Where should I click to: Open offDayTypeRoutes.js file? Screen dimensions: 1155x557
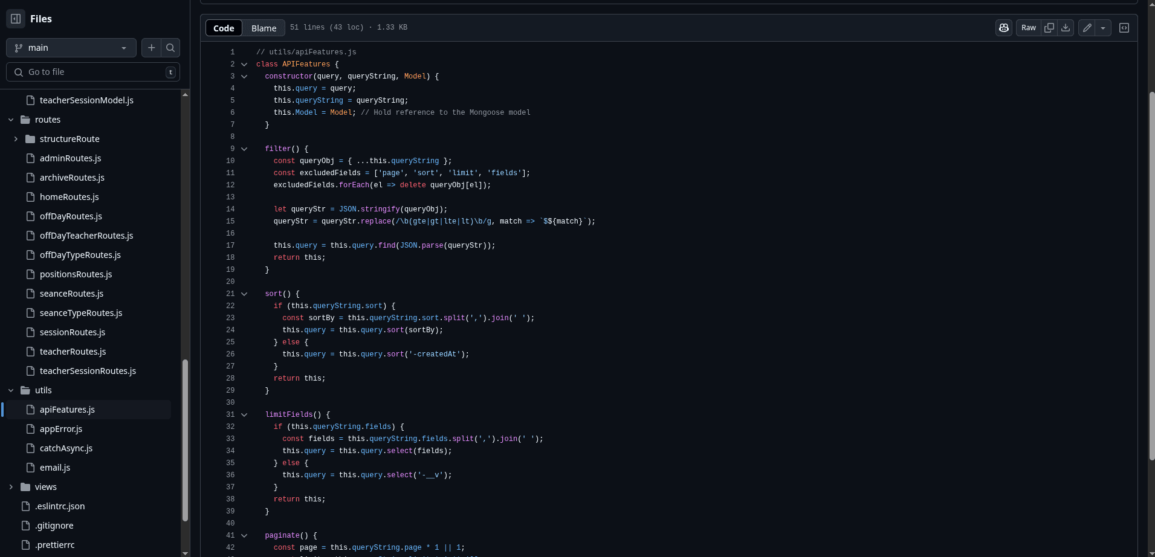(80, 255)
